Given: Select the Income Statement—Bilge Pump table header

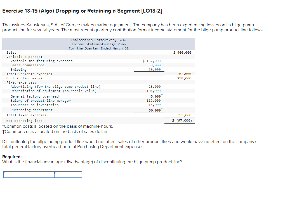Looking at the screenshot, I should tap(98, 44).
